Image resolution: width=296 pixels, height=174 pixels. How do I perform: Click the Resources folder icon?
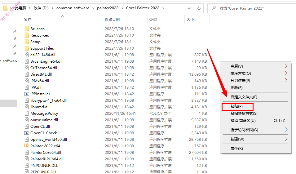(27, 35)
